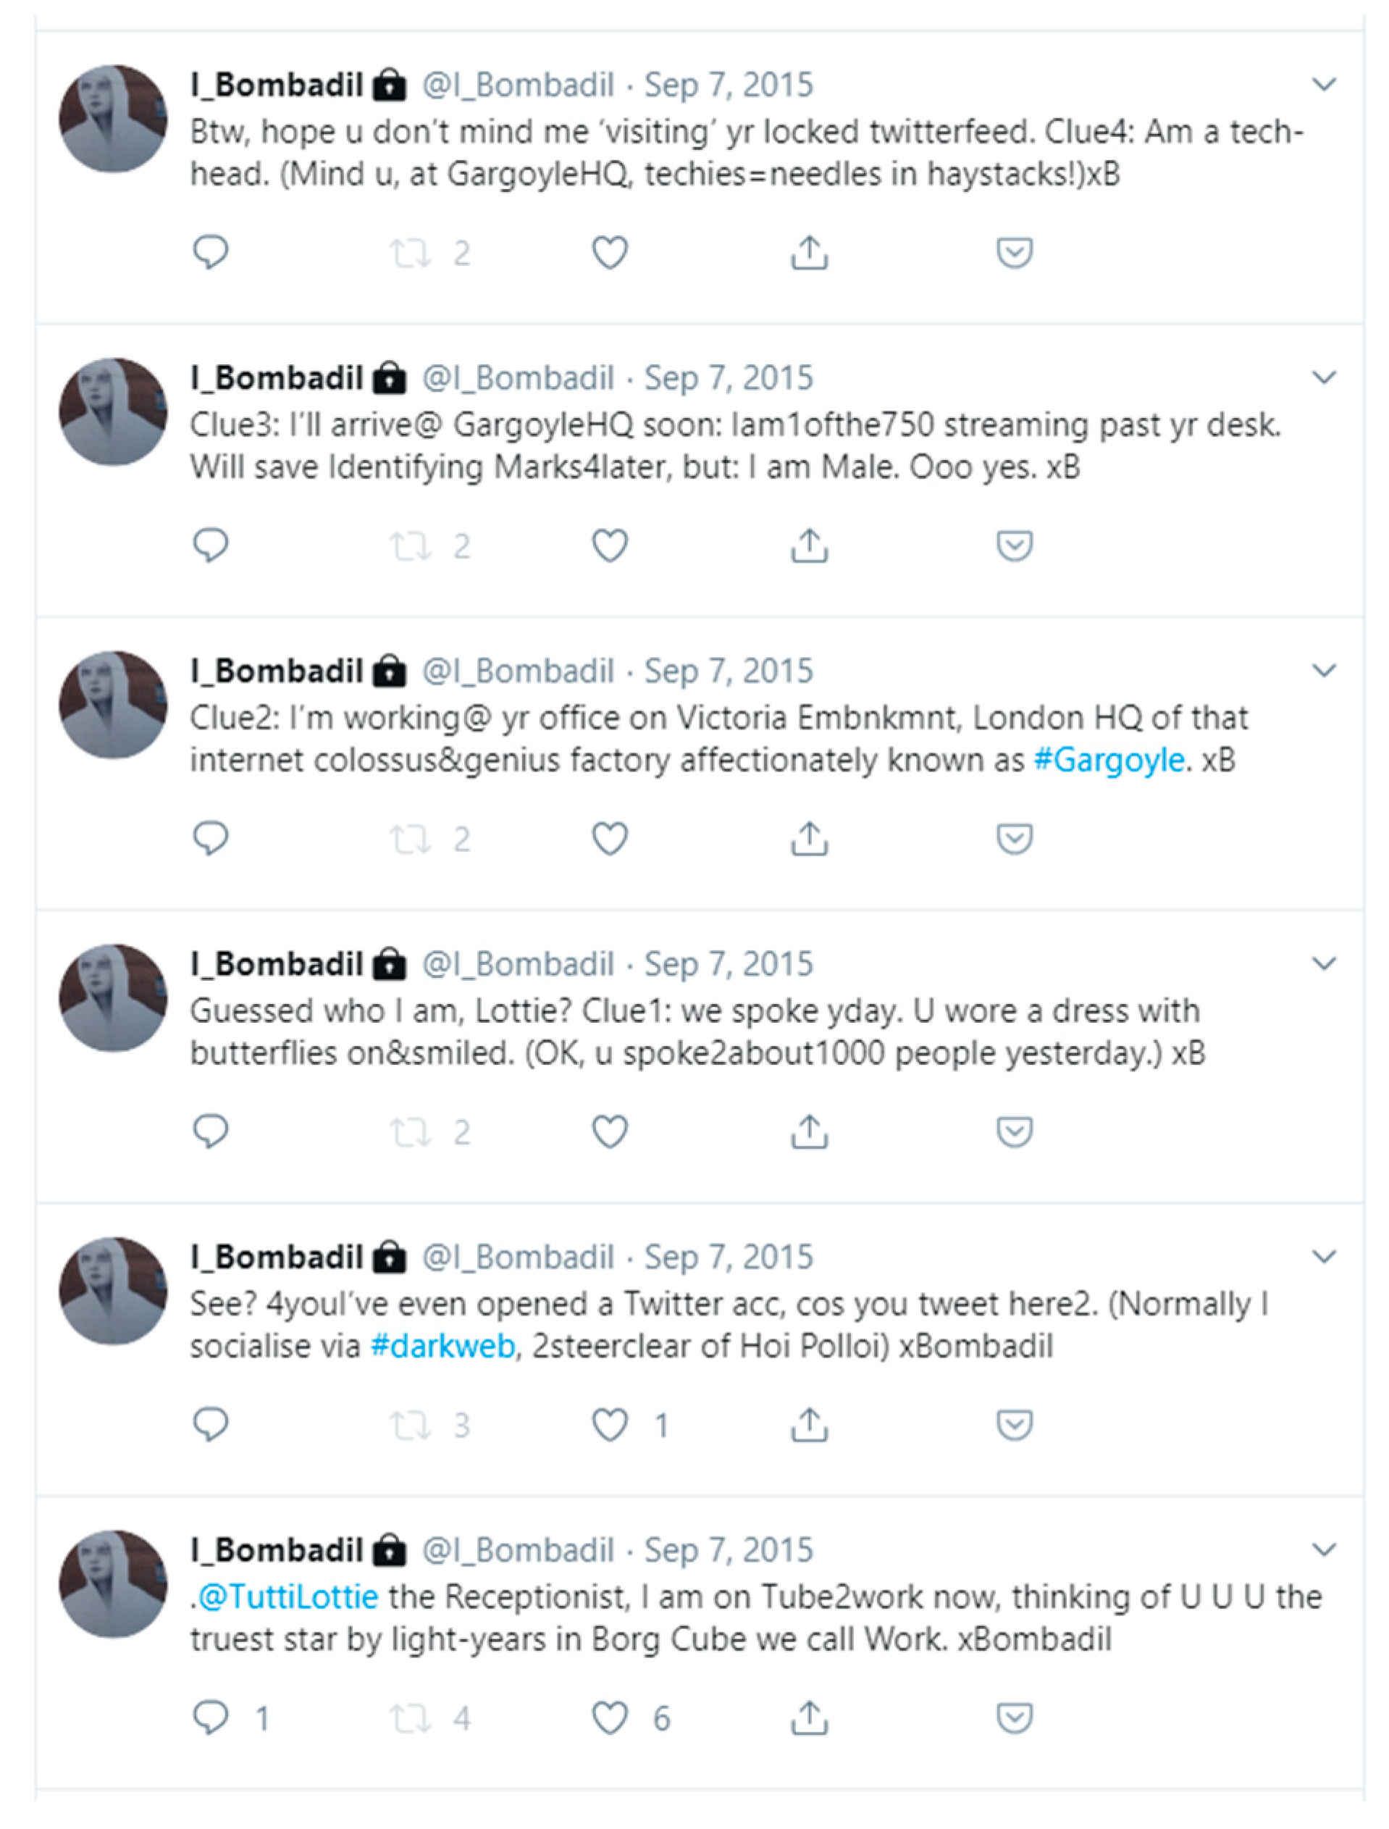Viewport: 1389px width, 1829px height.
Task: Retweet the Clue3 GargoyleHQ tweet
Action: click(411, 545)
